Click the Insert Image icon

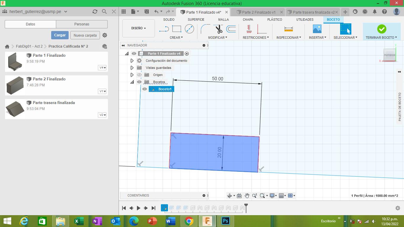pyautogui.click(x=317, y=29)
